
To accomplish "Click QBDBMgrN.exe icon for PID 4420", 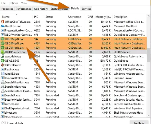I will pyautogui.click(x=3, y=43).
